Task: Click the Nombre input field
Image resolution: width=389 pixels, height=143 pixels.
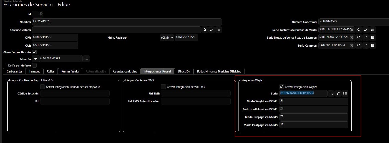Action: point(127,22)
